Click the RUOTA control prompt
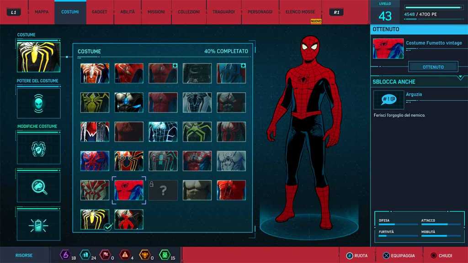468x263 pixels. point(357,256)
